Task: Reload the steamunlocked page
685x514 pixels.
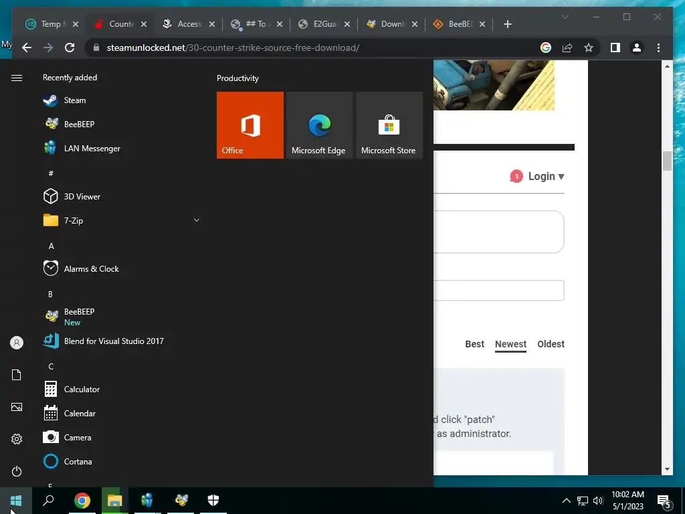Action: pos(70,48)
